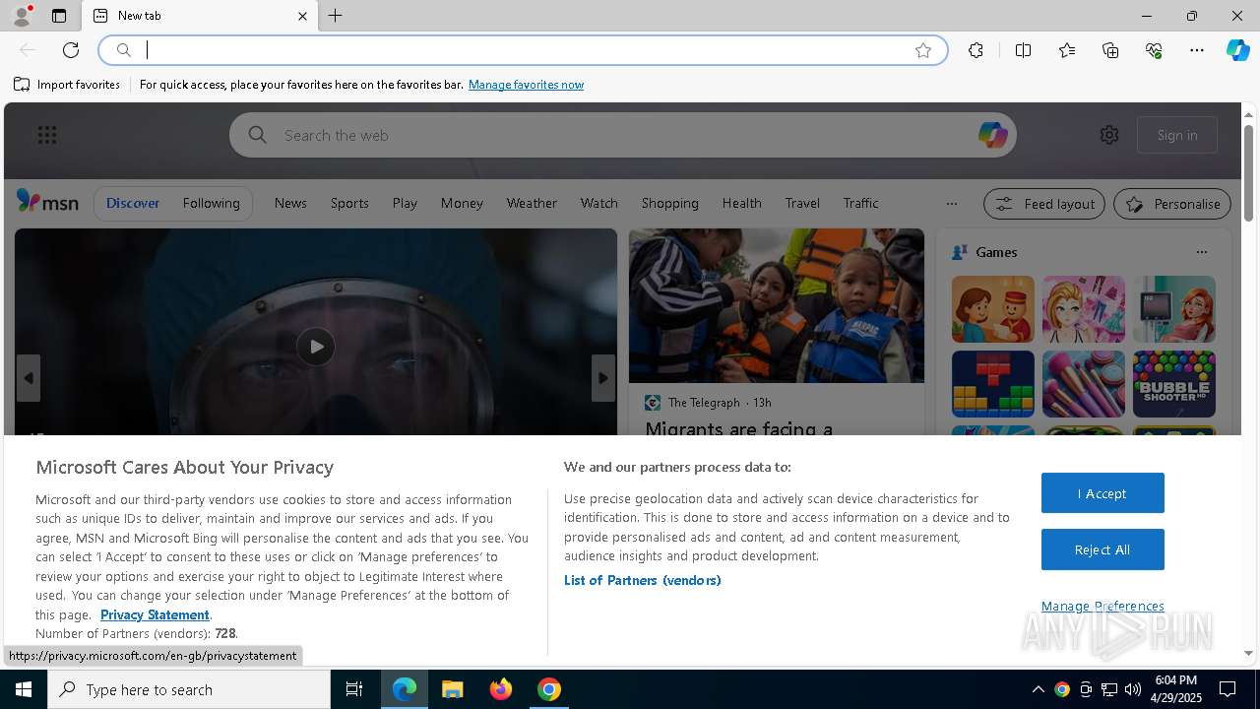Open the Watch menu item
The image size is (1260, 709).
point(598,203)
